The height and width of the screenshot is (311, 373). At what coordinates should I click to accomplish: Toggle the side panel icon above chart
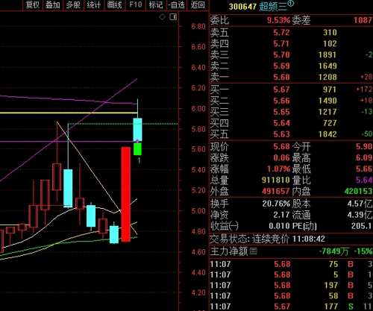[x=173, y=17]
